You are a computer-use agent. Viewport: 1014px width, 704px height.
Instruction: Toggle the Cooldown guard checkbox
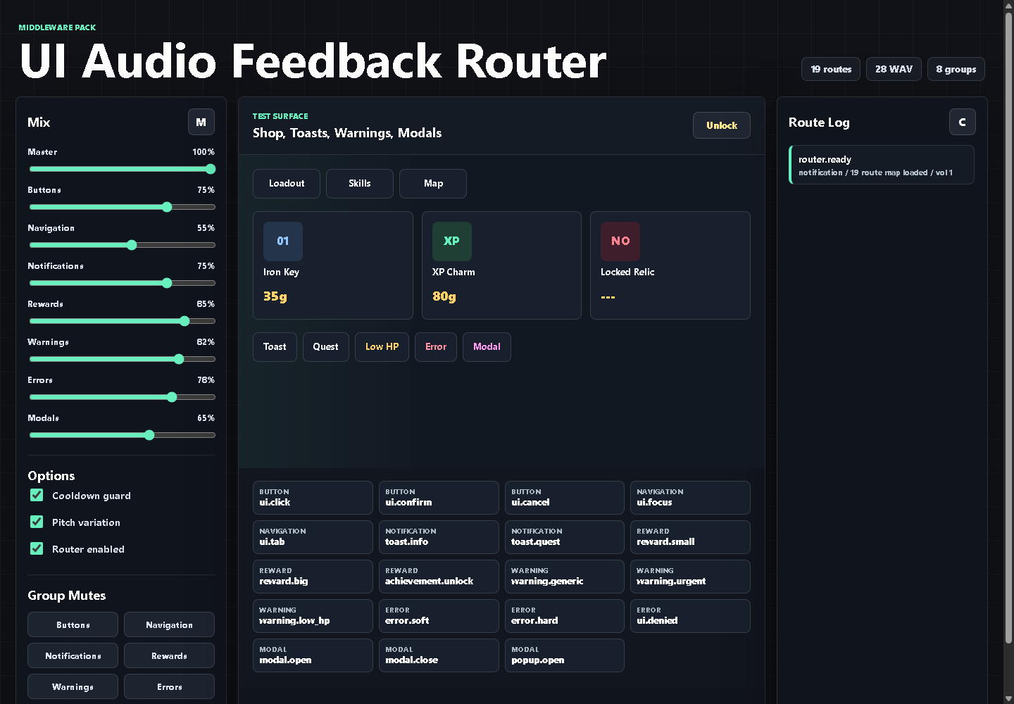[37, 495]
